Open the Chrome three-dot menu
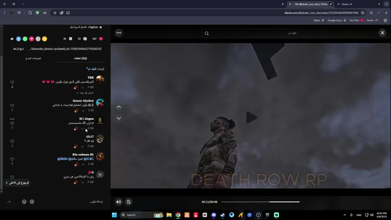 tap(4, 13)
